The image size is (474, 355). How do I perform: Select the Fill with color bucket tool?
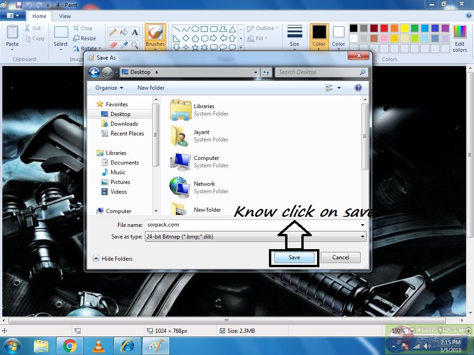pos(124,32)
